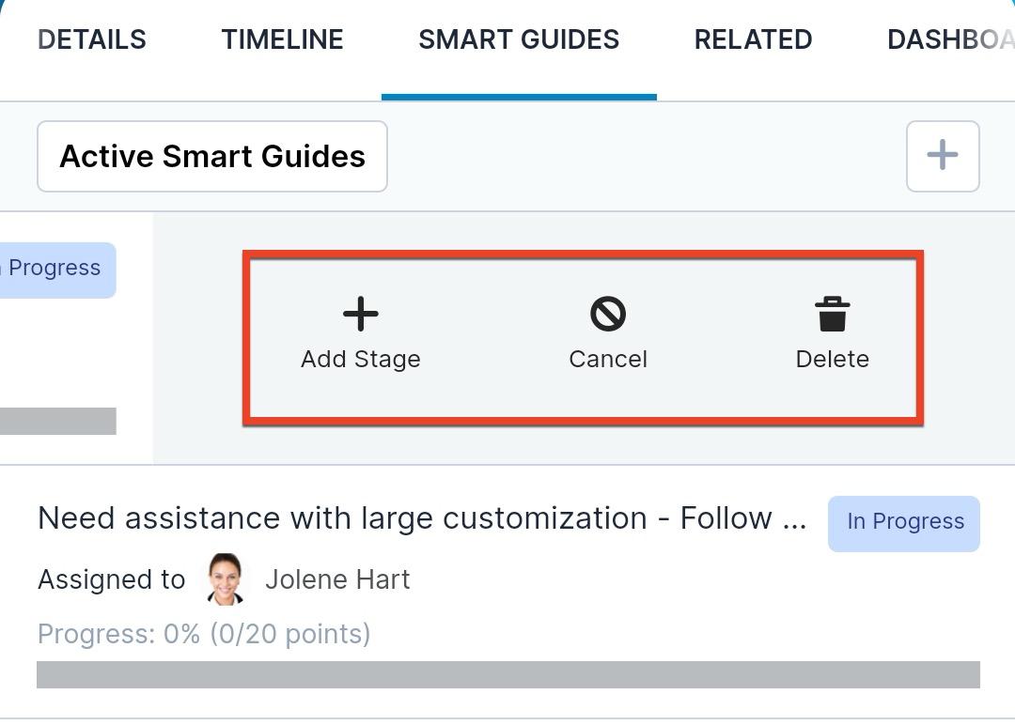The width and height of the screenshot is (1015, 725).
Task: Open the plus button to add a smart guide
Action: click(943, 156)
